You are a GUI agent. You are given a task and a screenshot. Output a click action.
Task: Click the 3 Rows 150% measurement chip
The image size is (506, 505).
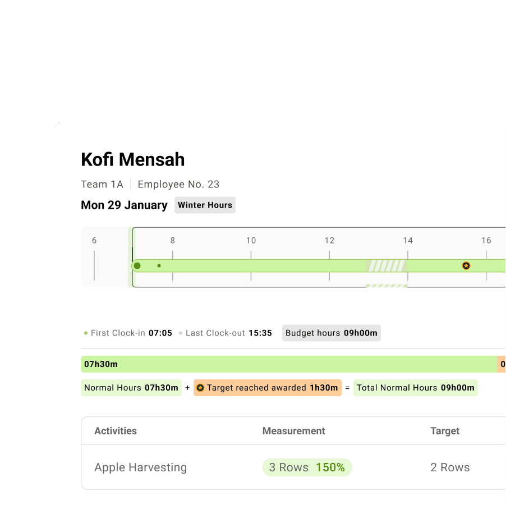(307, 467)
